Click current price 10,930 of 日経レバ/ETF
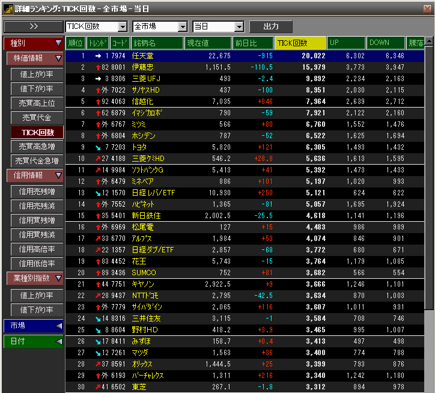 click(x=220, y=193)
